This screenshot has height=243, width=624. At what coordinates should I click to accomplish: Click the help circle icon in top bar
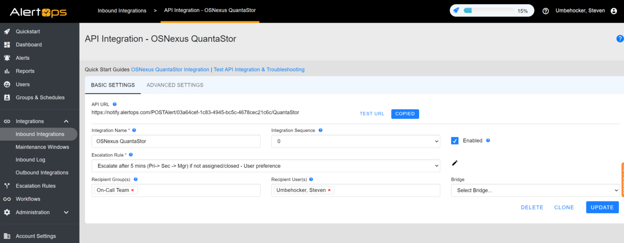click(x=545, y=10)
